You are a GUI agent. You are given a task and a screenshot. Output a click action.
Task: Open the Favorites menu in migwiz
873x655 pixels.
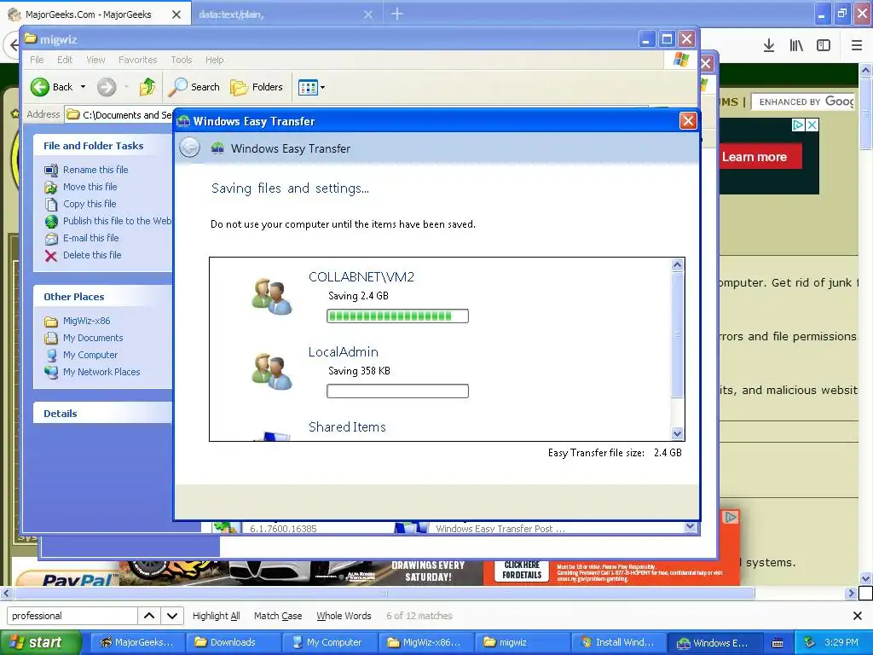click(137, 60)
